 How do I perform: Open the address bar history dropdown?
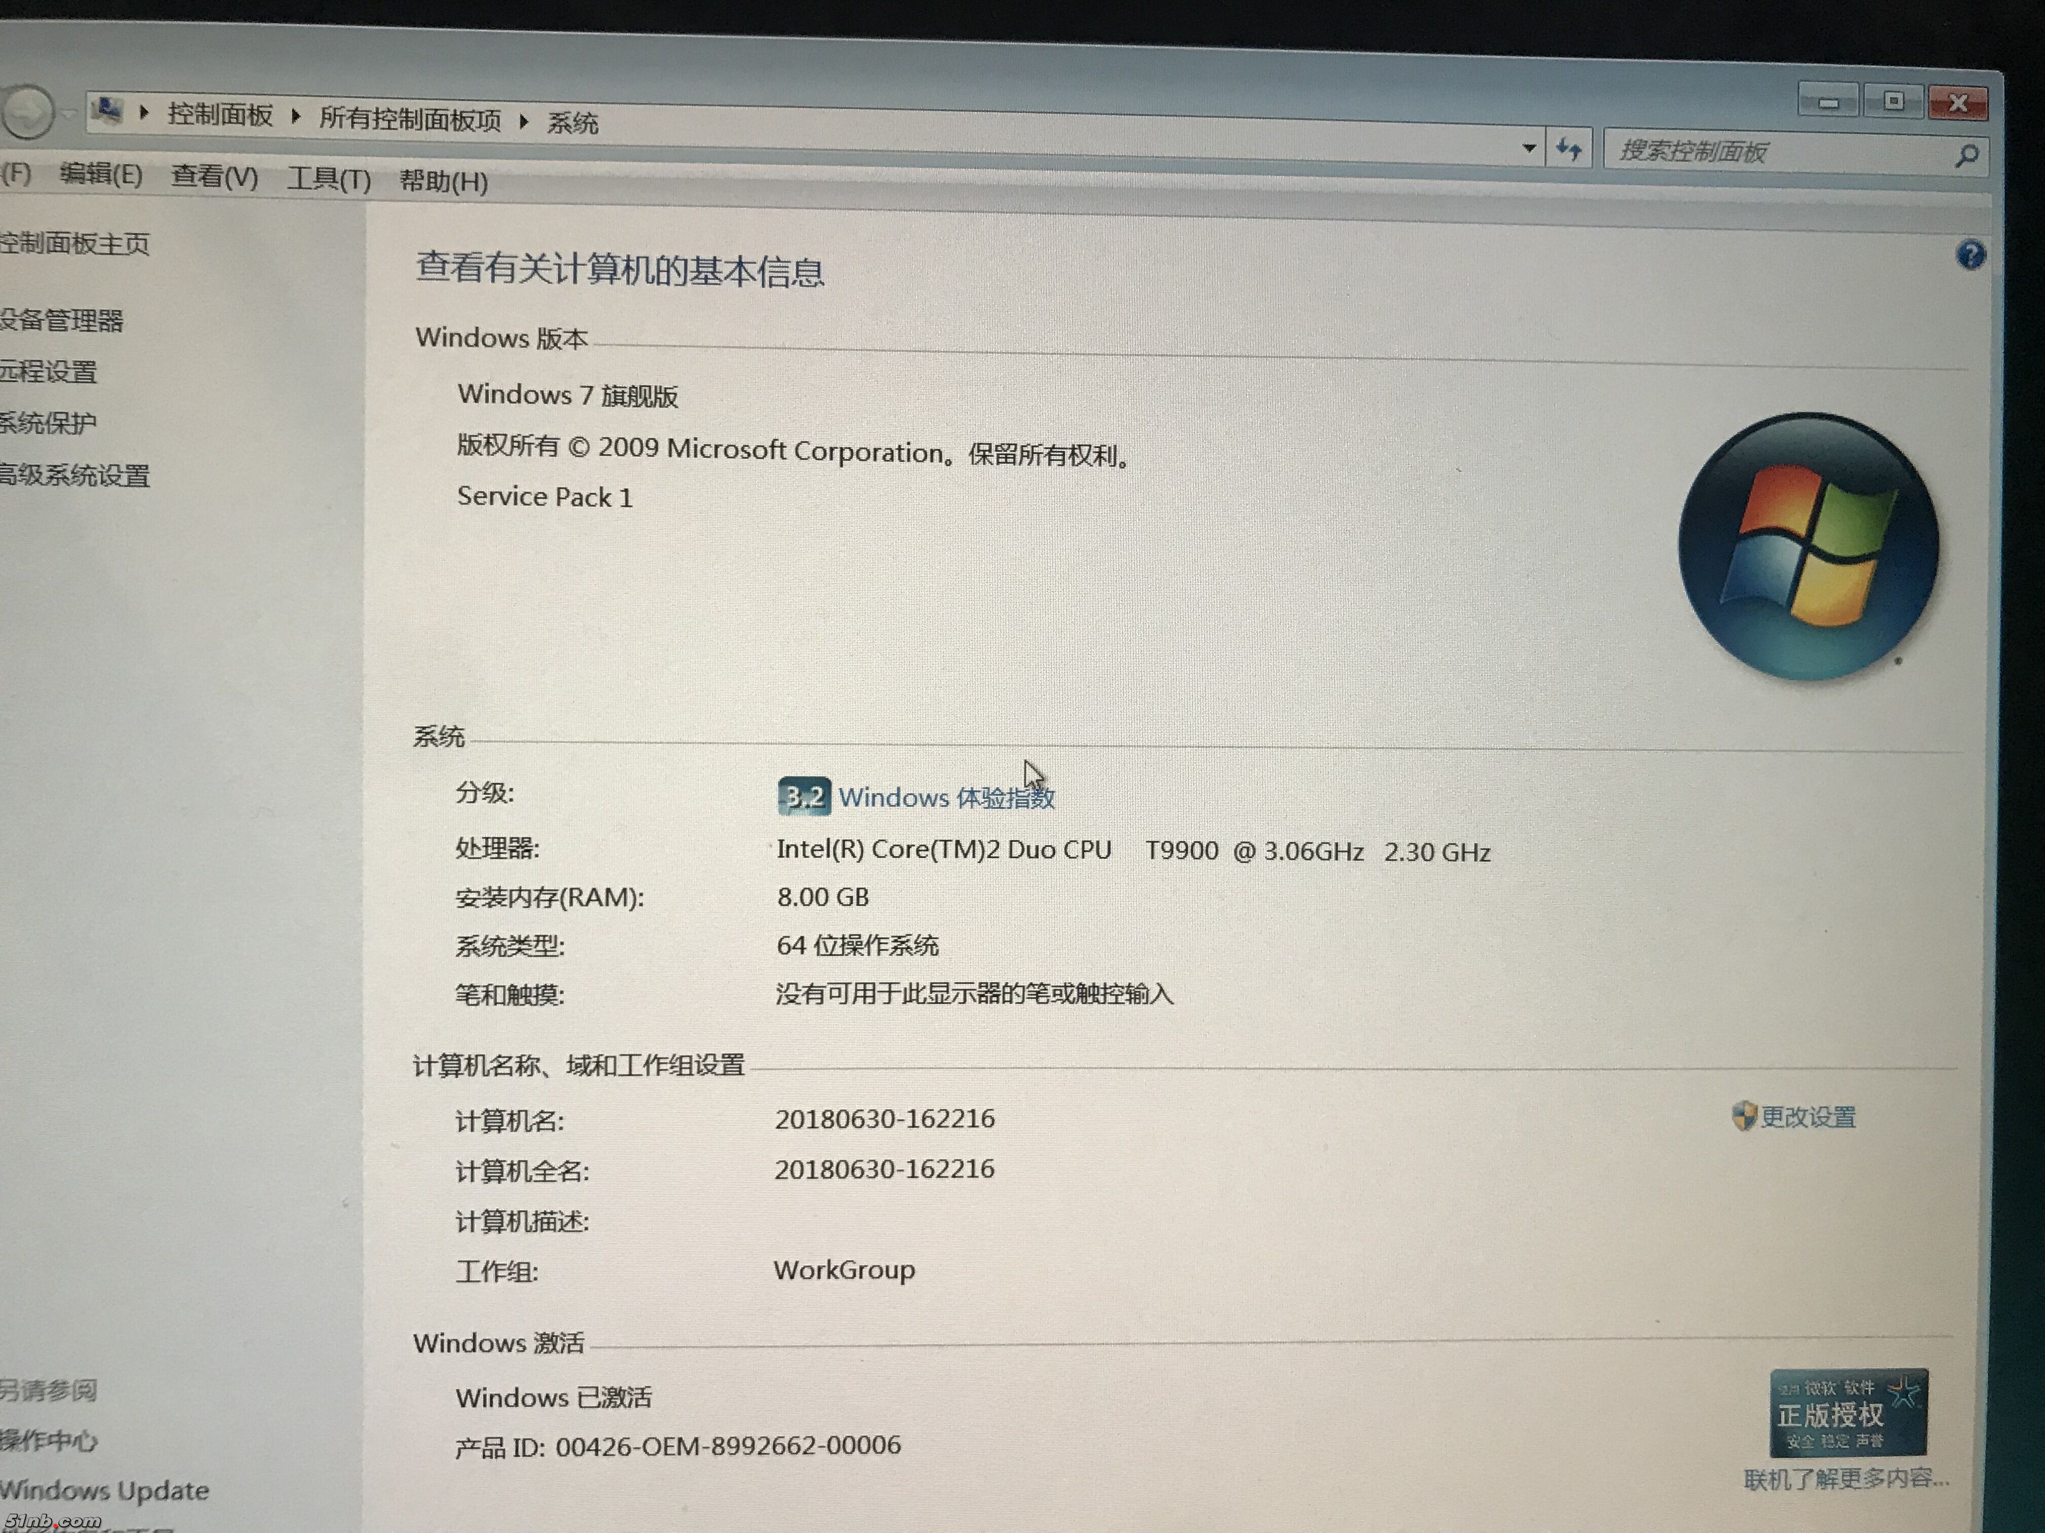[x=1528, y=148]
